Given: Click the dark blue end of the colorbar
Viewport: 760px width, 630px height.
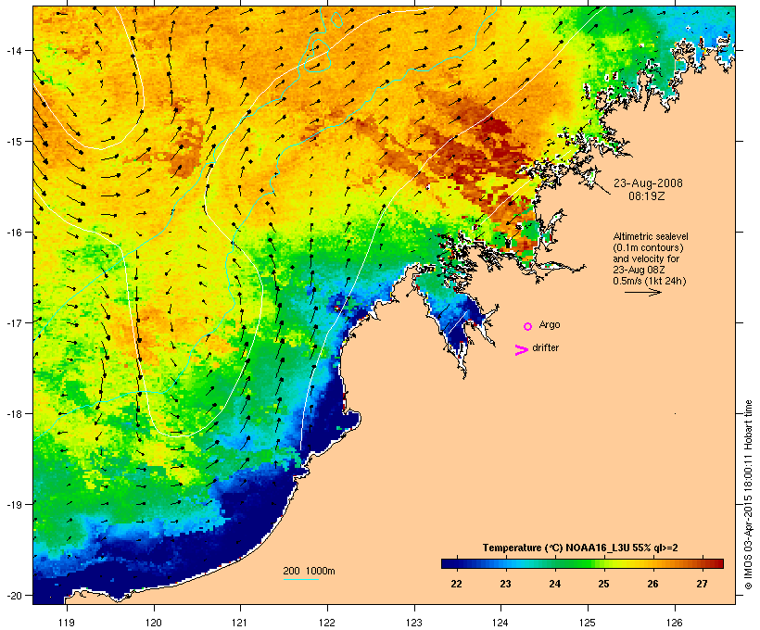Looking at the screenshot, I should pyautogui.click(x=449, y=563).
